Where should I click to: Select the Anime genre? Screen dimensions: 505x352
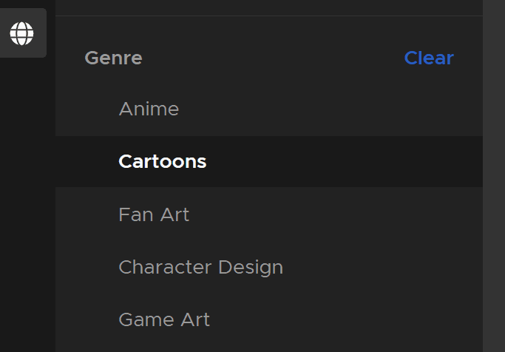pyautogui.click(x=149, y=109)
